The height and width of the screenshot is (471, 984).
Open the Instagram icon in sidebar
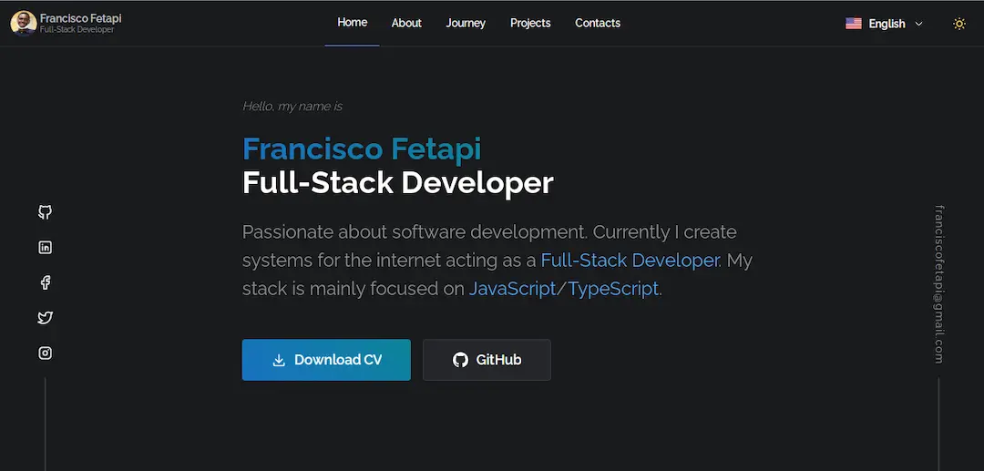tap(45, 353)
